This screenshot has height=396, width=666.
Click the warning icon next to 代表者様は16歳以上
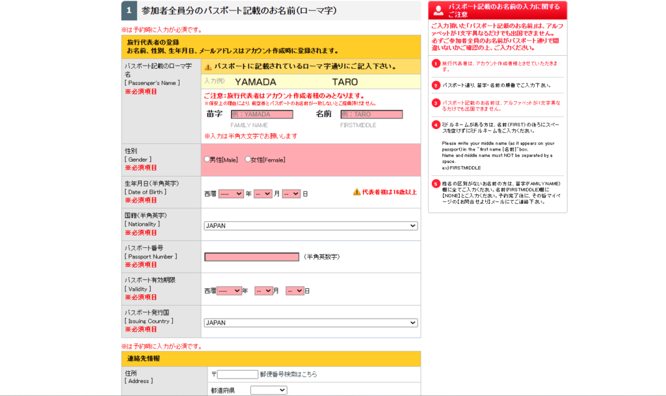coord(356,192)
